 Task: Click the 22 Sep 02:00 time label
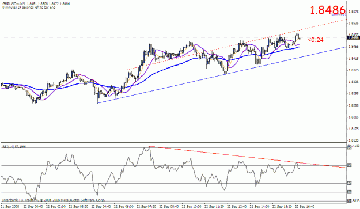pos(56,207)
